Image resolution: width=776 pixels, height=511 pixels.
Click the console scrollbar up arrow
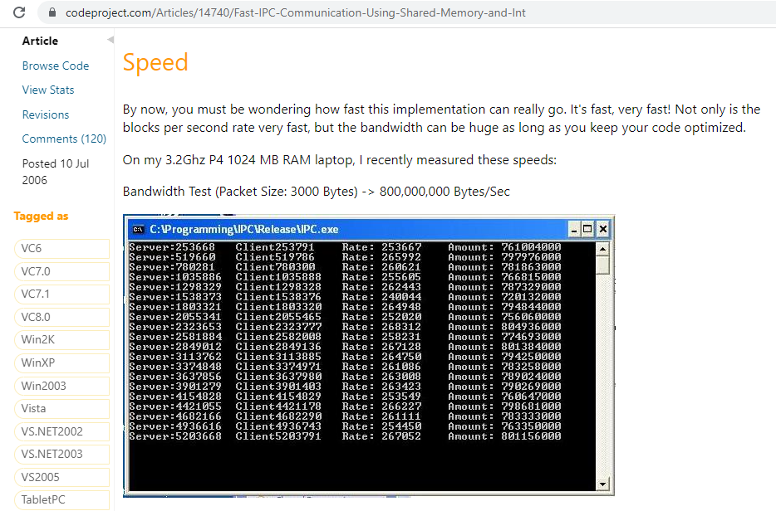click(603, 248)
